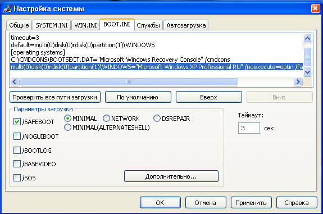323x214 pixels.
Task: Click Проверить все пути загрузки button
Action: (55, 97)
